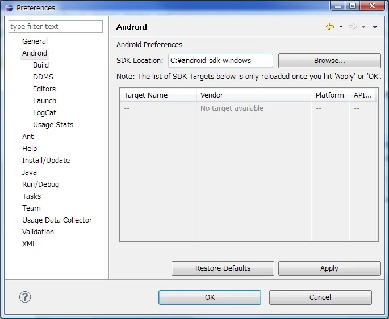The height and width of the screenshot is (319, 389).
Task: Click the type filter text box
Action: coord(56,27)
